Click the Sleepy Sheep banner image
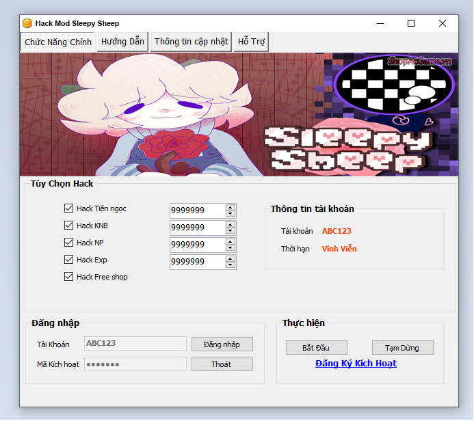 tap(239, 114)
